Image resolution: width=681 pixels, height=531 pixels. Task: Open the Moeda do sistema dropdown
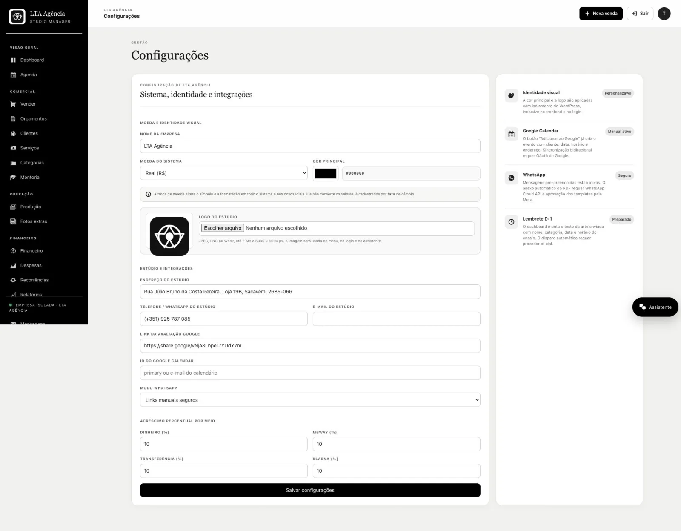click(x=224, y=173)
